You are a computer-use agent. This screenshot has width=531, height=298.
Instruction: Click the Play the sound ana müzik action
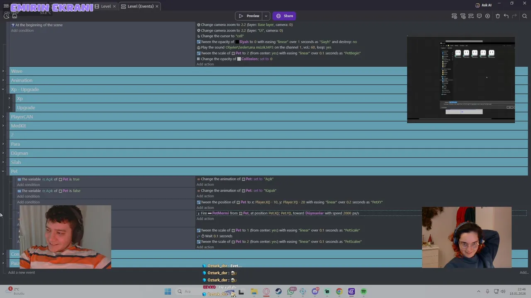coord(264,48)
